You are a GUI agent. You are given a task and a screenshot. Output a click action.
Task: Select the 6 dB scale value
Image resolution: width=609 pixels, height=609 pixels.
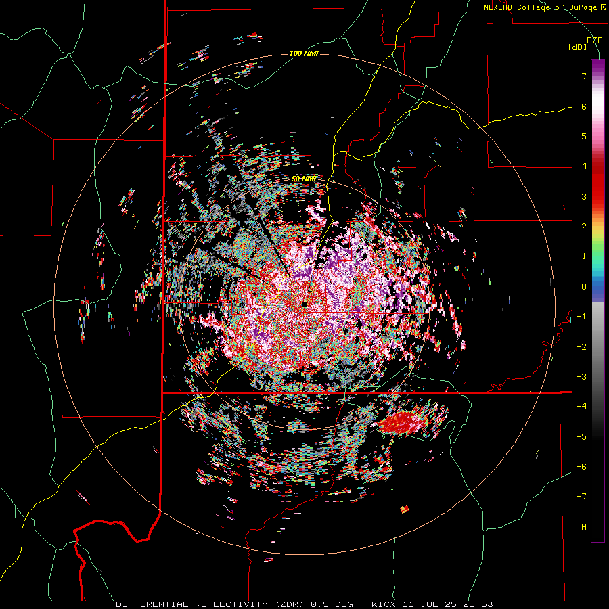[584, 106]
